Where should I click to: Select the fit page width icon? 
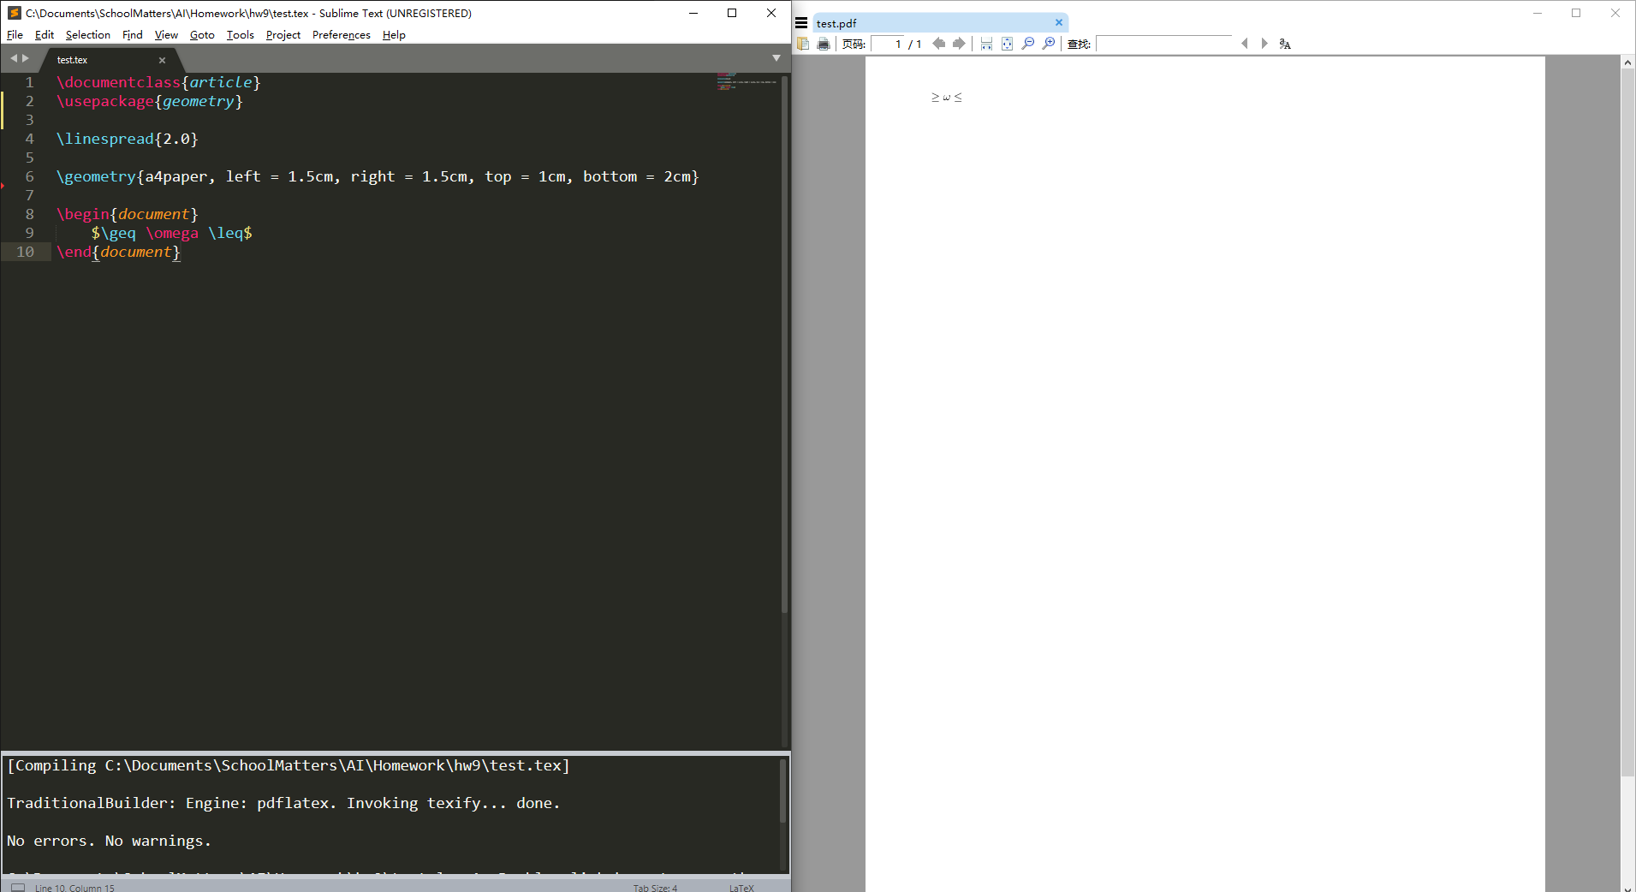[x=986, y=44]
